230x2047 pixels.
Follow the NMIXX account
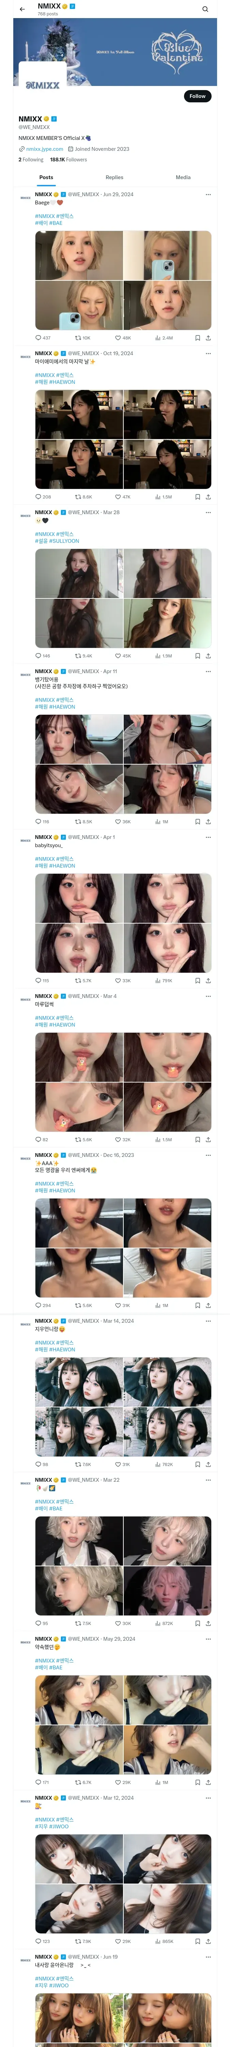click(x=197, y=96)
